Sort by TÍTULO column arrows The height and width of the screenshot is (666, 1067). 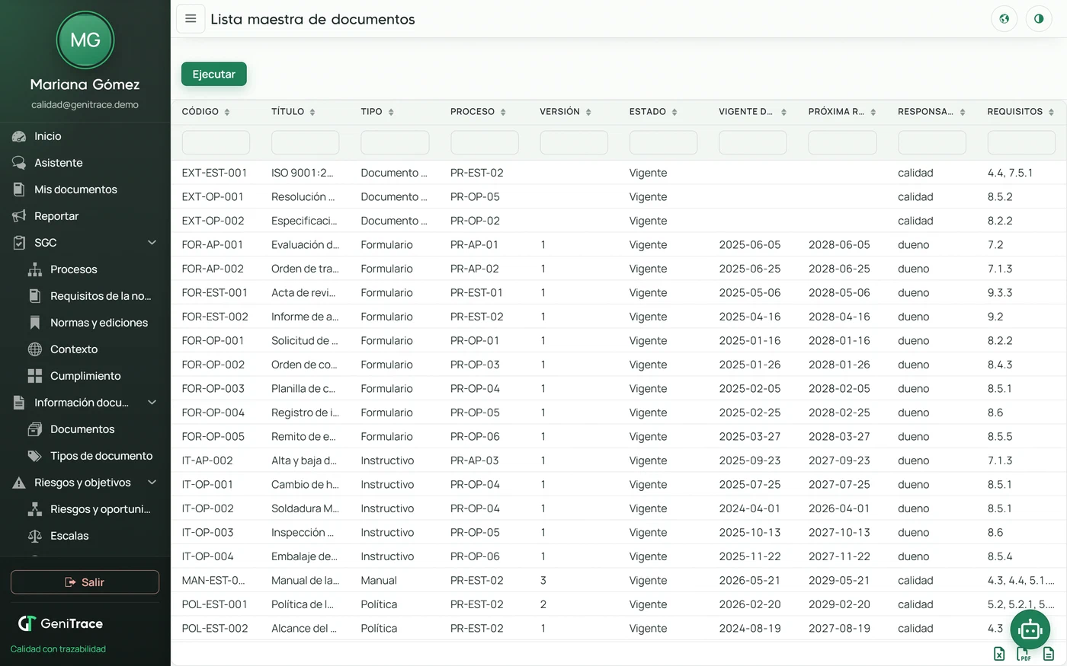(x=312, y=112)
